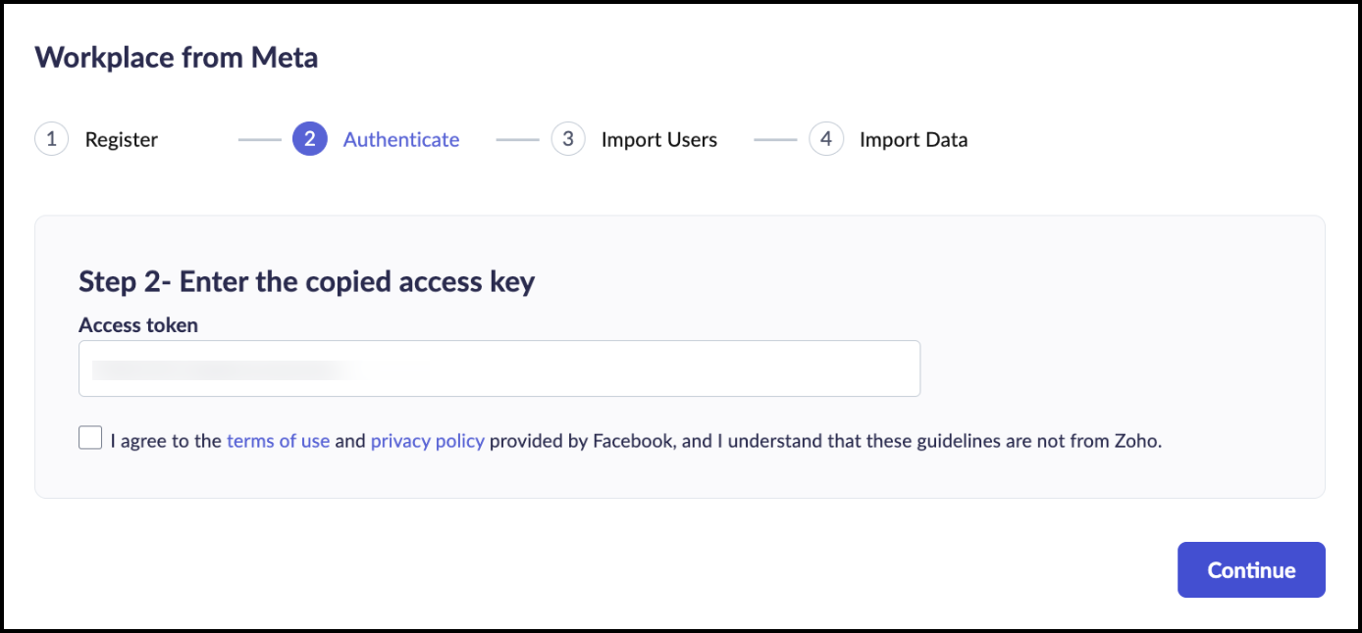Click the step 3 number circle

[568, 139]
